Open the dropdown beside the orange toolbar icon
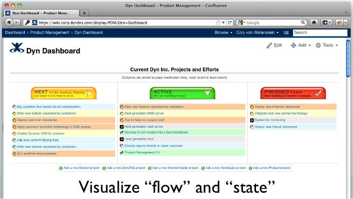The image size is (353, 199). (x=346, y=22)
